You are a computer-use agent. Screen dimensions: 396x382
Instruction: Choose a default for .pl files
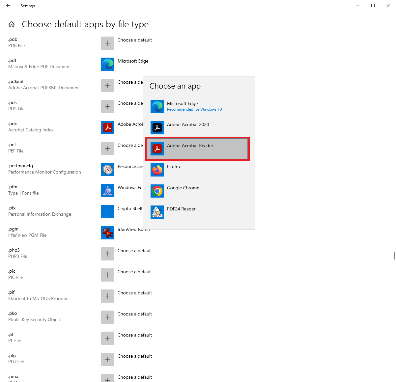(108, 338)
